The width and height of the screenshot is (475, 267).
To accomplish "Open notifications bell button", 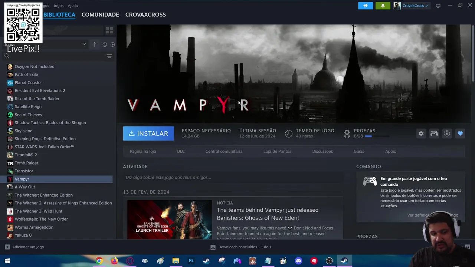I will (x=383, y=6).
